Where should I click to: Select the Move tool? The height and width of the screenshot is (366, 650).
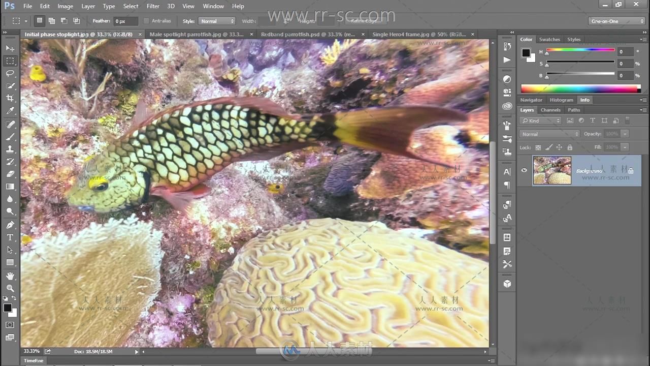[10, 48]
